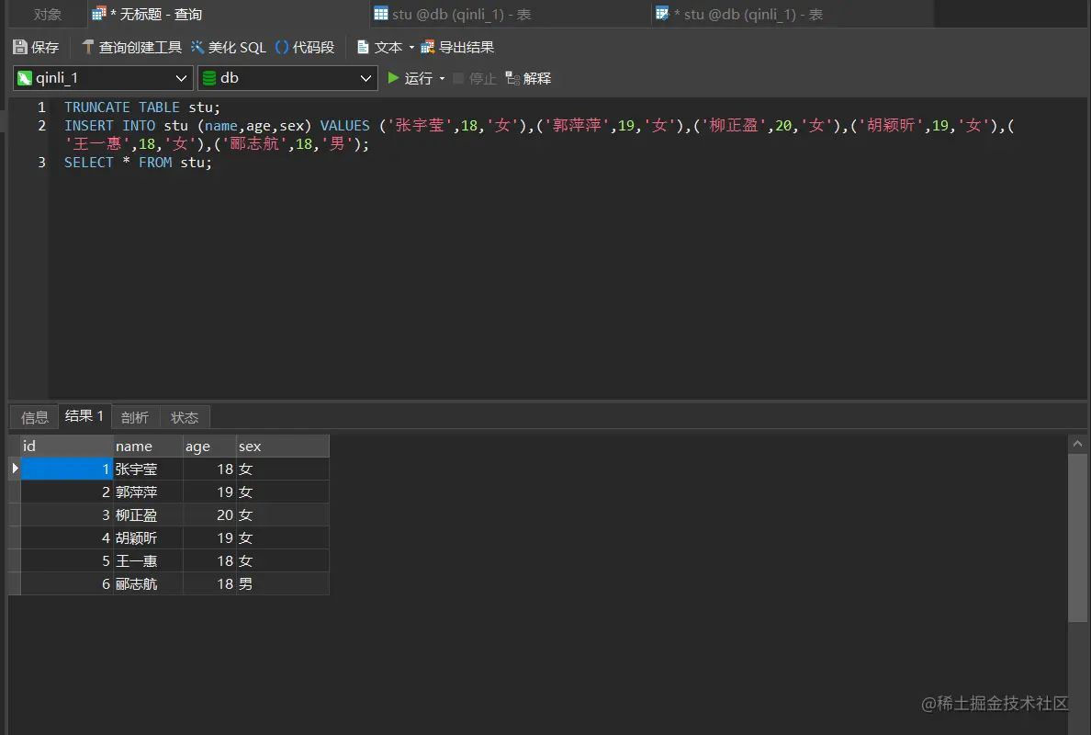
Task: Select the cell containing 郭萍萍
Action: 148,492
